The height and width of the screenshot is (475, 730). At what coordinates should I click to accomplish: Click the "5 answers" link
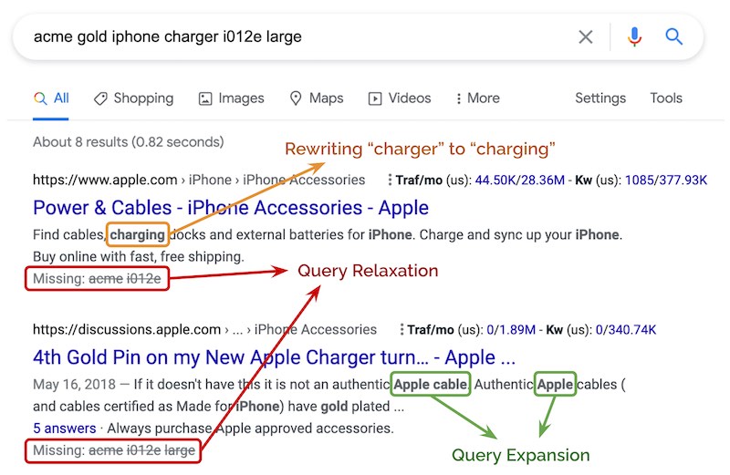(64, 428)
